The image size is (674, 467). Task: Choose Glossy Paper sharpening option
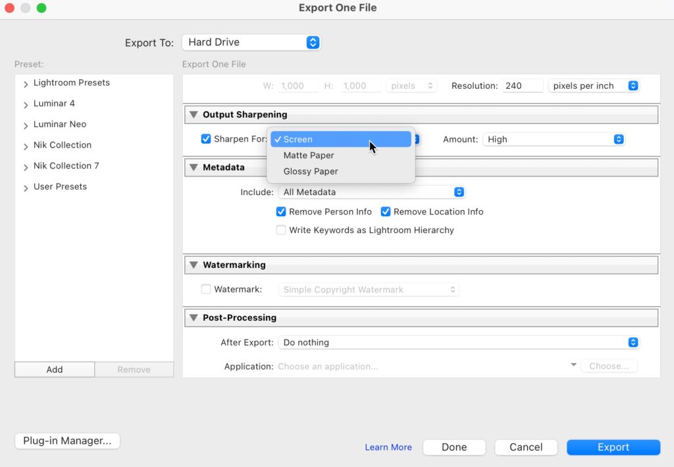(341, 171)
